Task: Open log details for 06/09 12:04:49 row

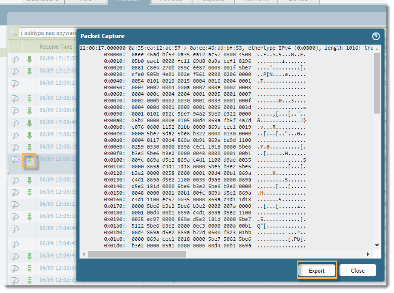Action: 15,229
